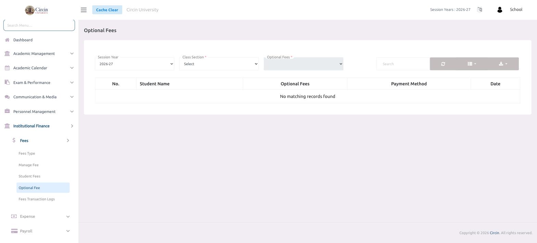
Task: Open the Class Section dropdown
Action: (x=219, y=64)
